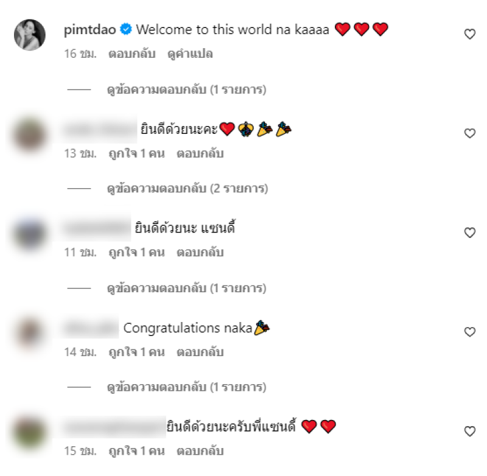Viewport: 487px width, 476px height.
Task: Open blurred avatar of the 14-hour commenter
Action: pos(30,332)
